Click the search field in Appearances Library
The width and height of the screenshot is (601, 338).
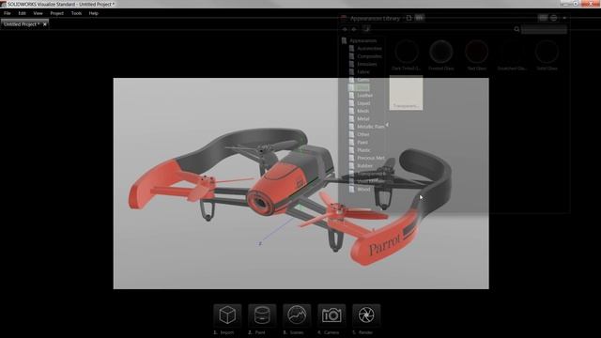(544, 29)
